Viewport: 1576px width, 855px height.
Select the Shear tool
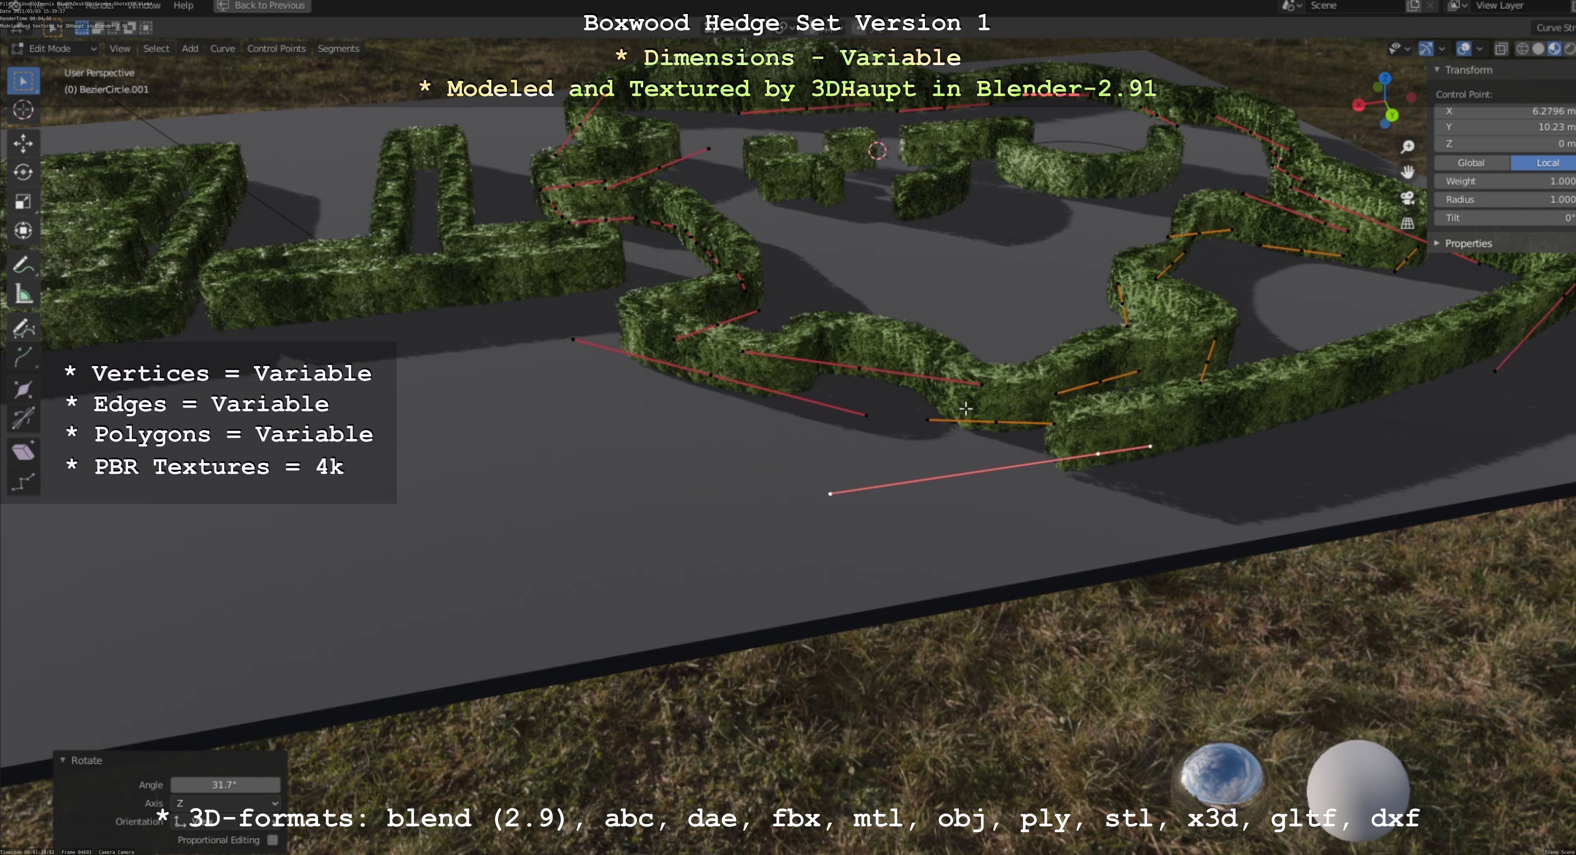tap(23, 452)
